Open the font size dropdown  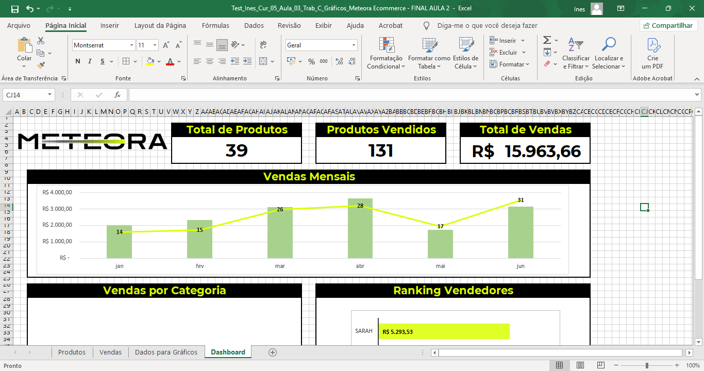tap(155, 45)
